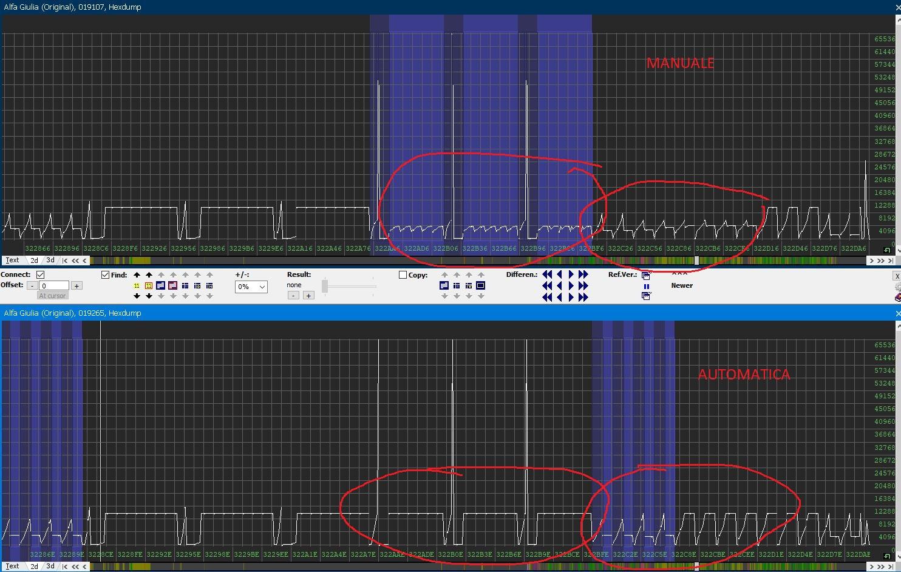
Task: Click the first blue map icon under Copy
Action: [x=444, y=285]
